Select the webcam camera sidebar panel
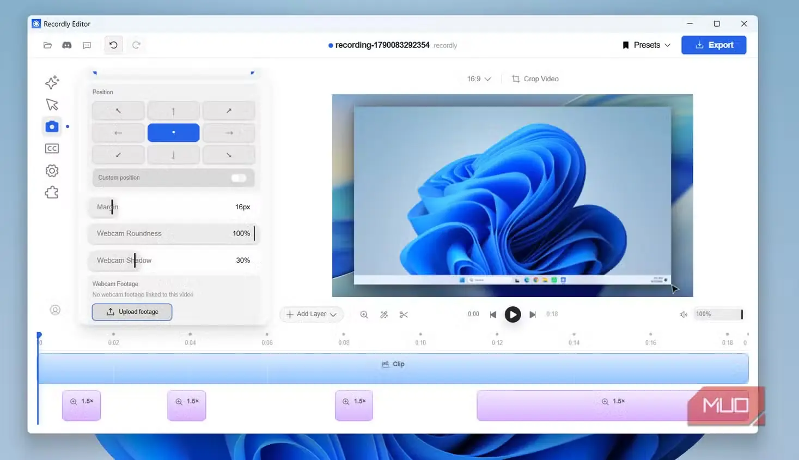The width and height of the screenshot is (799, 460). click(x=52, y=126)
